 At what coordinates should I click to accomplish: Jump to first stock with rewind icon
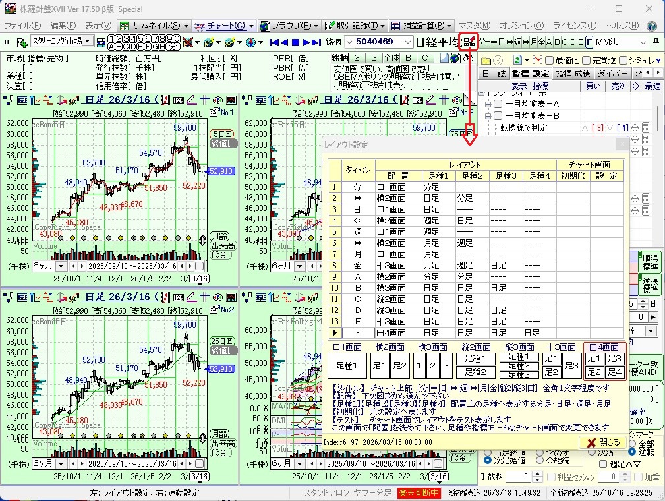tap(274, 42)
